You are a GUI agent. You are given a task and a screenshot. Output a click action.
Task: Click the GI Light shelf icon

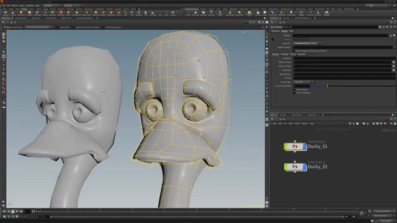(265, 13)
